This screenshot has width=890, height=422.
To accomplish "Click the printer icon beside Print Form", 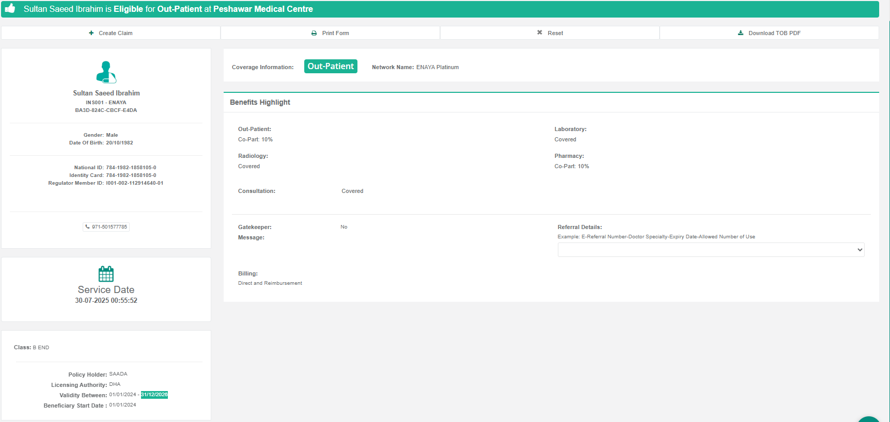I will [x=314, y=33].
